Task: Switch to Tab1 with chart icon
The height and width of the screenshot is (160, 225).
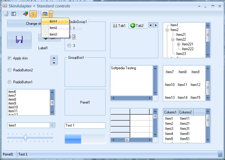Action: pyautogui.click(x=119, y=26)
